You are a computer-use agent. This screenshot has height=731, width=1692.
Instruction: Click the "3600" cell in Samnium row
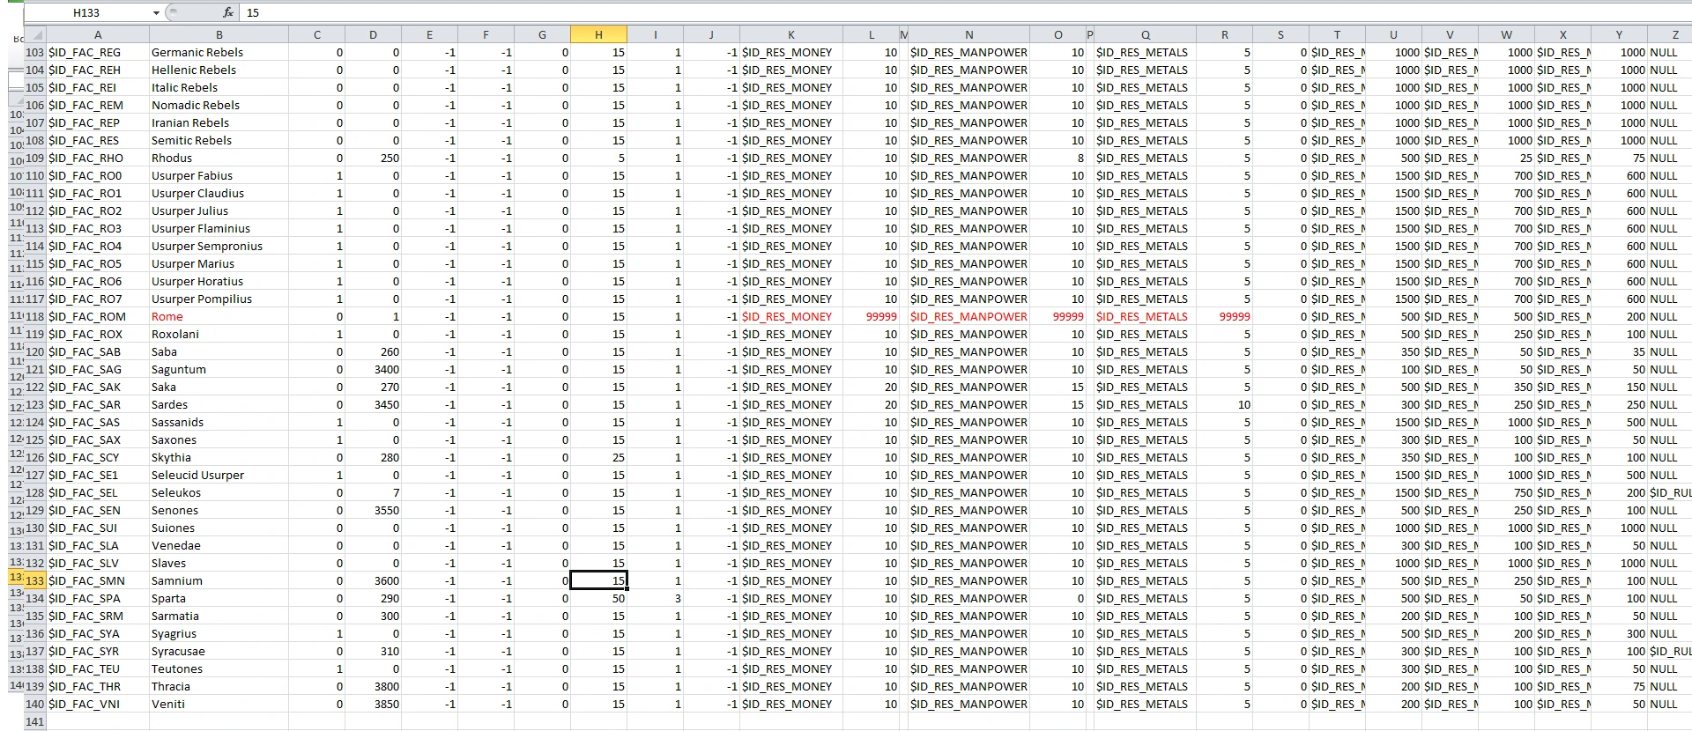[x=373, y=580]
